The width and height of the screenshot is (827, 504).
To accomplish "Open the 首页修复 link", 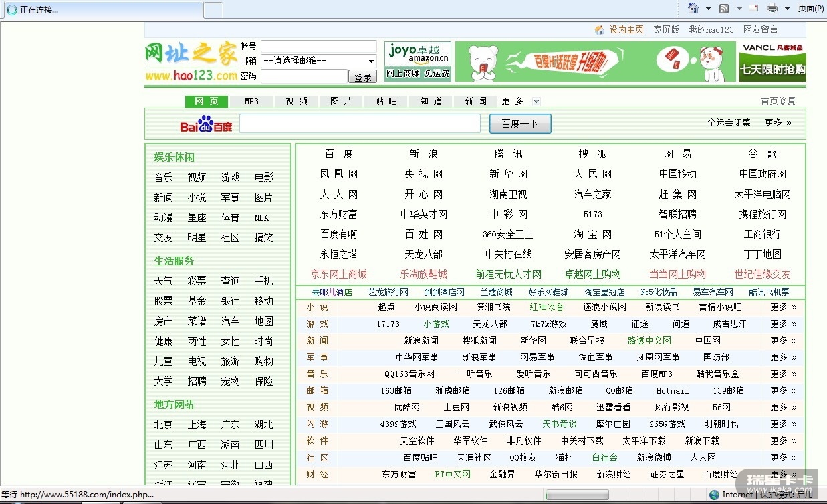I will (x=778, y=101).
